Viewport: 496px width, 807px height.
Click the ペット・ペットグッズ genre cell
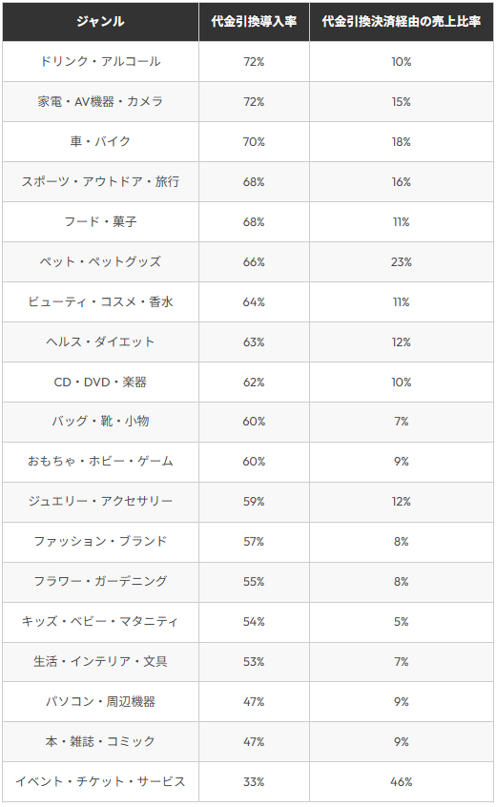pos(100,262)
